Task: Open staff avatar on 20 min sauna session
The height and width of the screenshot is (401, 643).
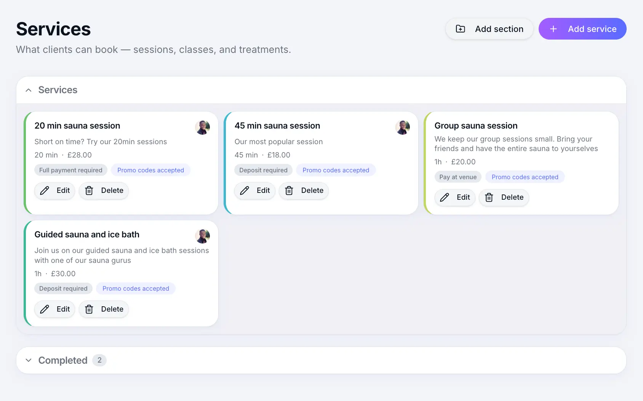Action: click(x=202, y=127)
